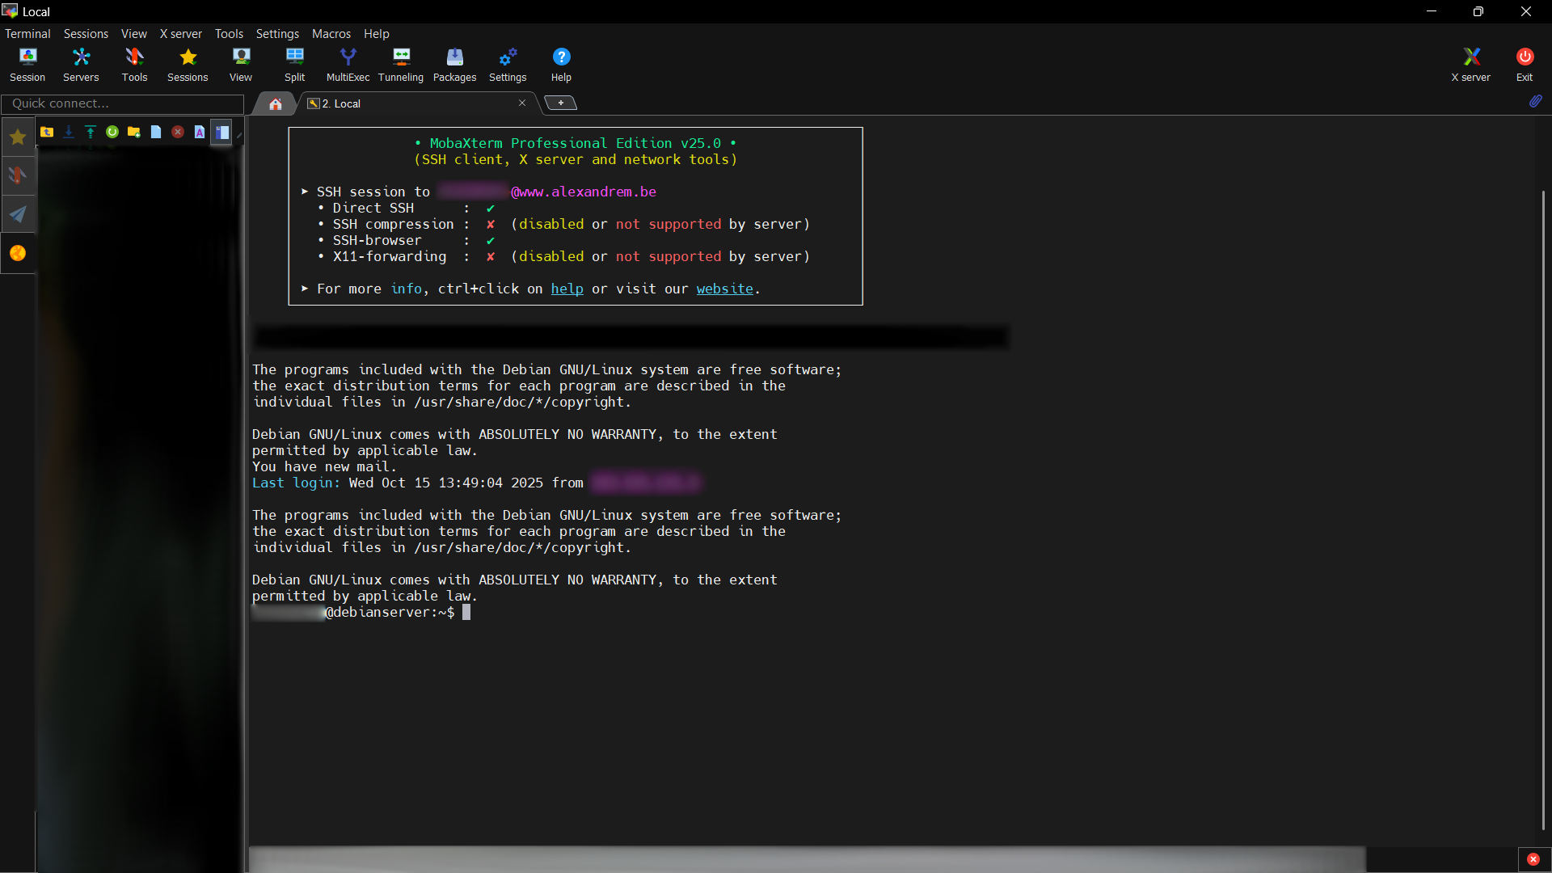This screenshot has width=1552, height=873.
Task: Open a new terminal tab with plus button
Action: 560,103
